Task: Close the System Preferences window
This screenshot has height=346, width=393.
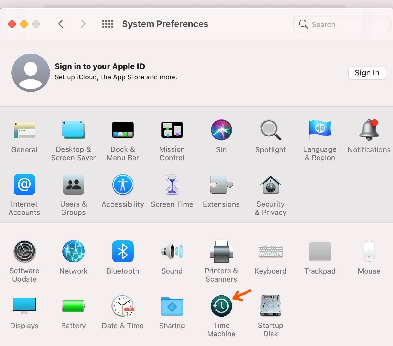Action: coord(12,24)
